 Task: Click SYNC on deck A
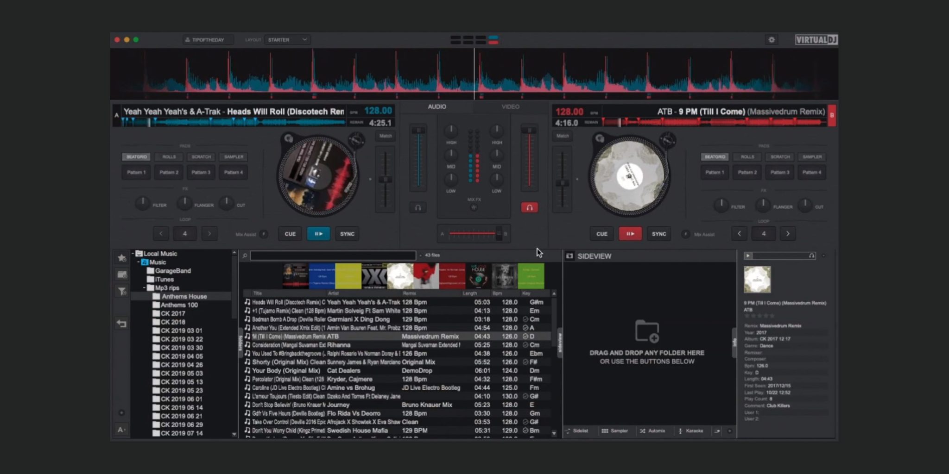347,234
